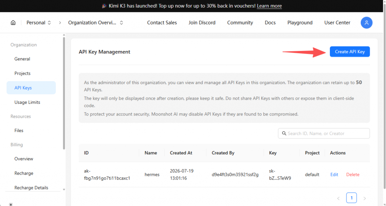Click the ID column header

(x=86, y=153)
